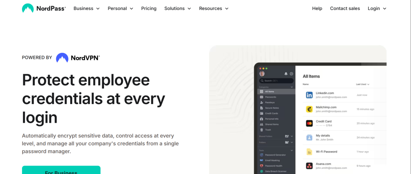Image resolution: width=411 pixels, height=174 pixels.
Task: Open the Wi-Fi Password entry text
Action: (327, 152)
